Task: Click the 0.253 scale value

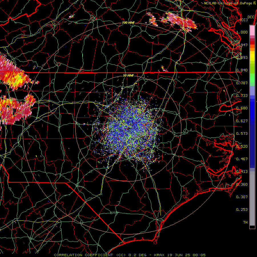Action: (242, 210)
